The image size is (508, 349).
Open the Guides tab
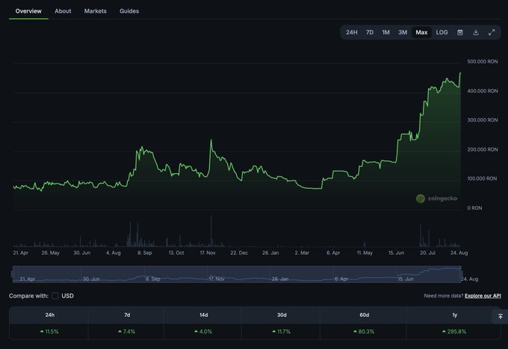(x=129, y=11)
